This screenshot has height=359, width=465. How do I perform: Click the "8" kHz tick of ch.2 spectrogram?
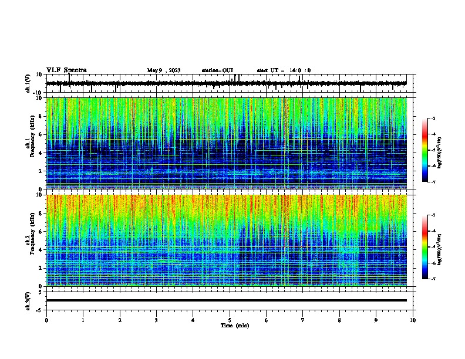(x=41, y=214)
